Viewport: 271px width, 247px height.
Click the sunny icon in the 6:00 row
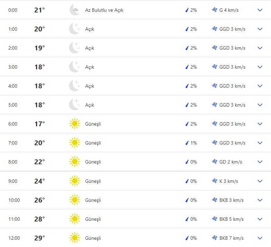(74, 124)
